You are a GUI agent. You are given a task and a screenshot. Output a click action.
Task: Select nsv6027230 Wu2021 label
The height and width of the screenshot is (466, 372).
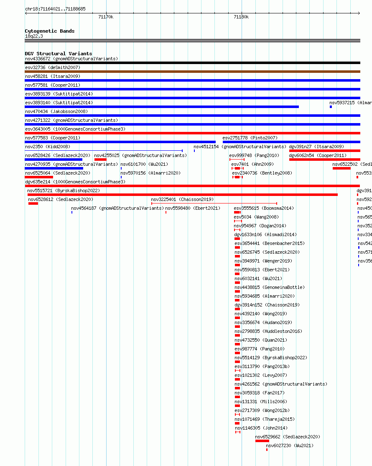[x=290, y=446]
